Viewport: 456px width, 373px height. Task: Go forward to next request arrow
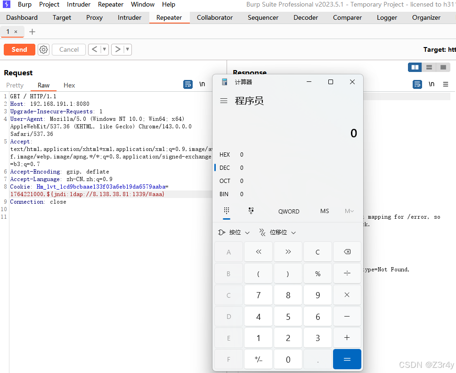pyautogui.click(x=117, y=49)
